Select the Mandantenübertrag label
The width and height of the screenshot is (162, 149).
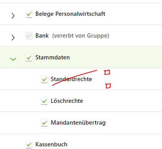(78, 123)
